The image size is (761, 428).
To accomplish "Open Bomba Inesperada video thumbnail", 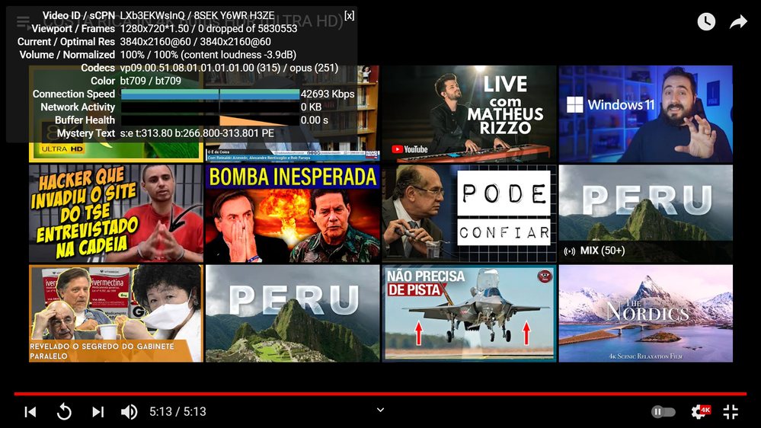I will pyautogui.click(x=293, y=213).
